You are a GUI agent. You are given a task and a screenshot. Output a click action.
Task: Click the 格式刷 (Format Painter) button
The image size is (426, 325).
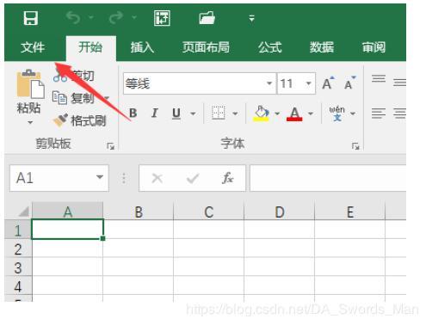point(80,120)
